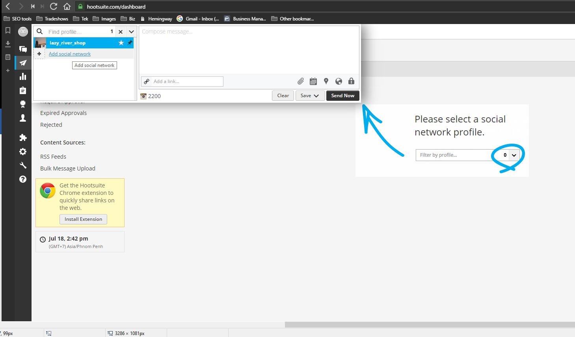The width and height of the screenshot is (575, 337).
Task: Open privacy options padlock icon
Action: tap(351, 81)
